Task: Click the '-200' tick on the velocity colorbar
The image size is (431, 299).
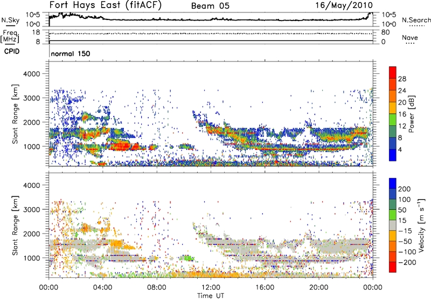Action: 406,262
